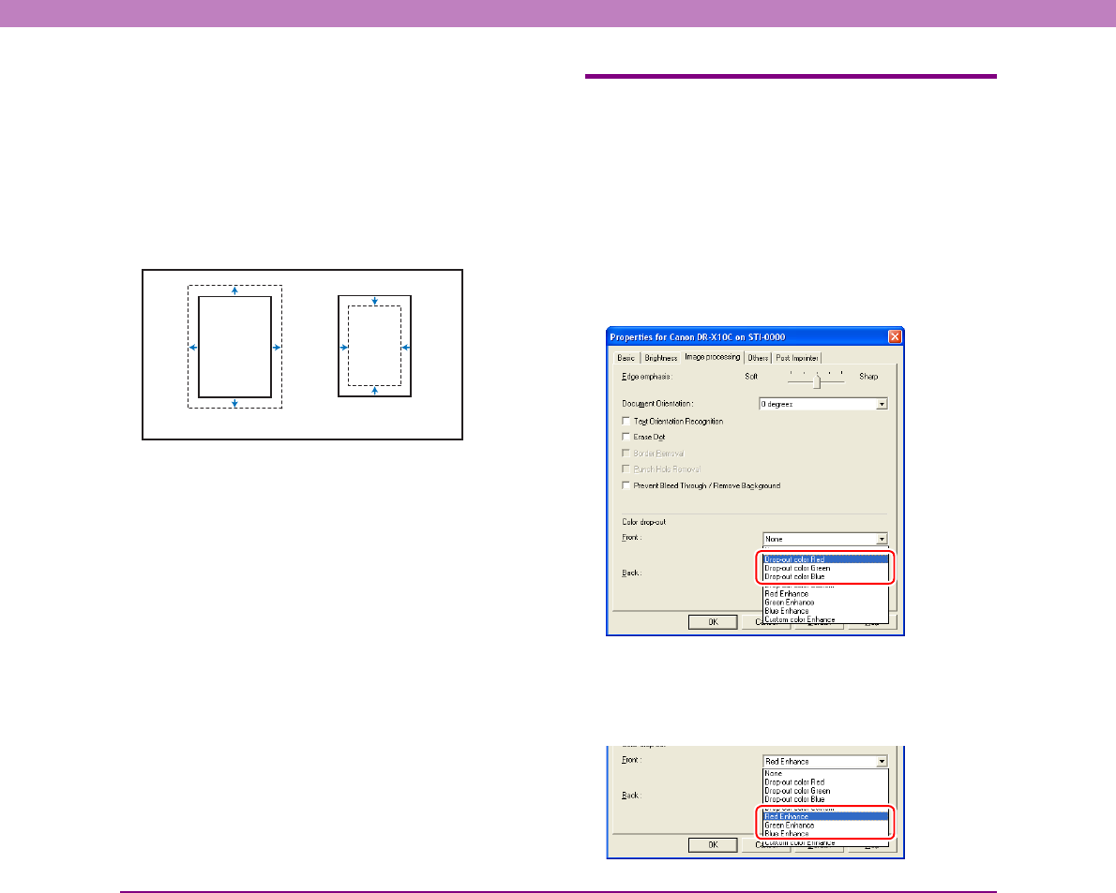Click OK in the tabbed Properties dialog
The width and height of the screenshot is (1116, 893).
click(713, 622)
